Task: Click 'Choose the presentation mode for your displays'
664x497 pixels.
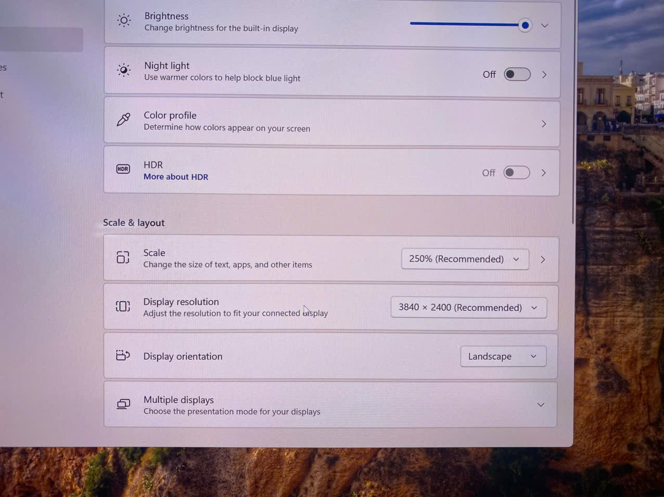Action: pyautogui.click(x=232, y=412)
